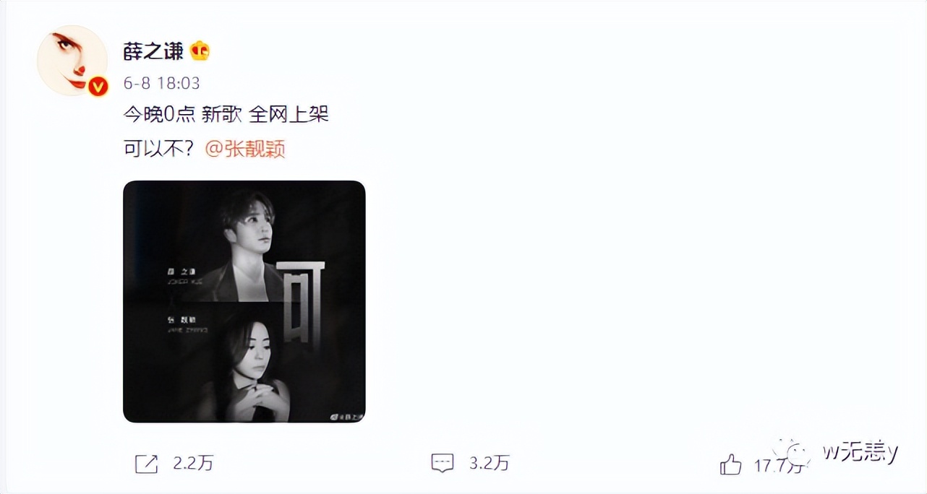Open comments via speech bubble icon
This screenshot has height=494, width=927.
tap(443, 463)
